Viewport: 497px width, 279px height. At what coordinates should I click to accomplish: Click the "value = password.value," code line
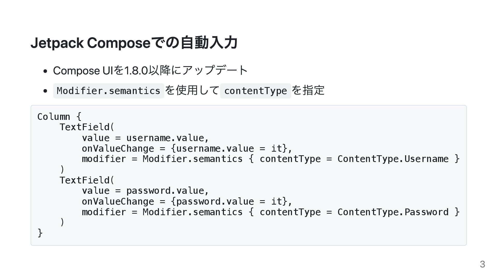click(145, 191)
